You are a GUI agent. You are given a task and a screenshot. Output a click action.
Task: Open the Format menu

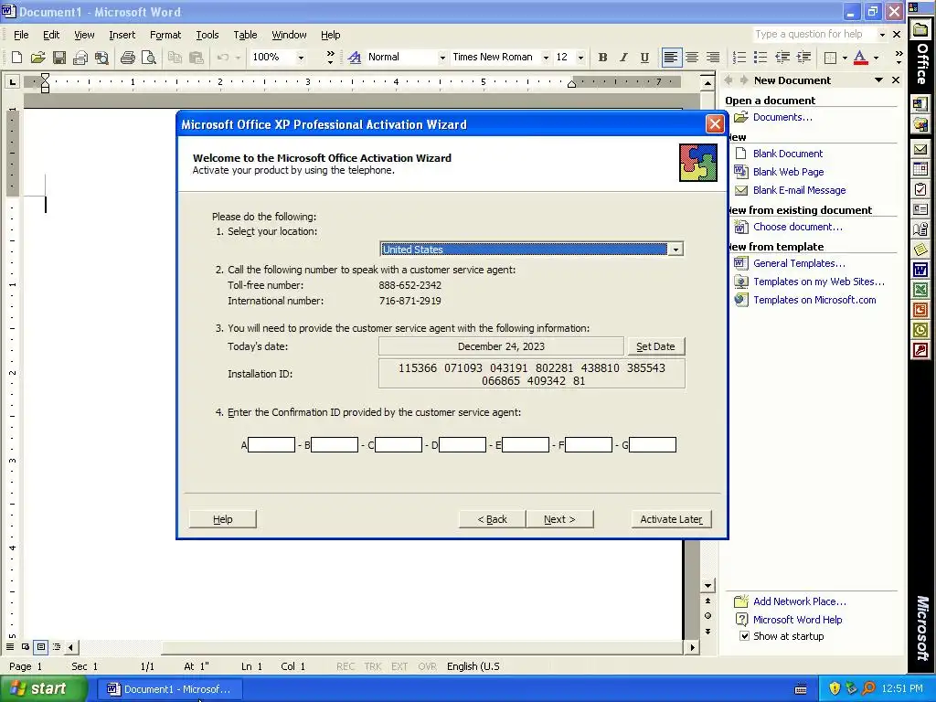[x=165, y=35]
